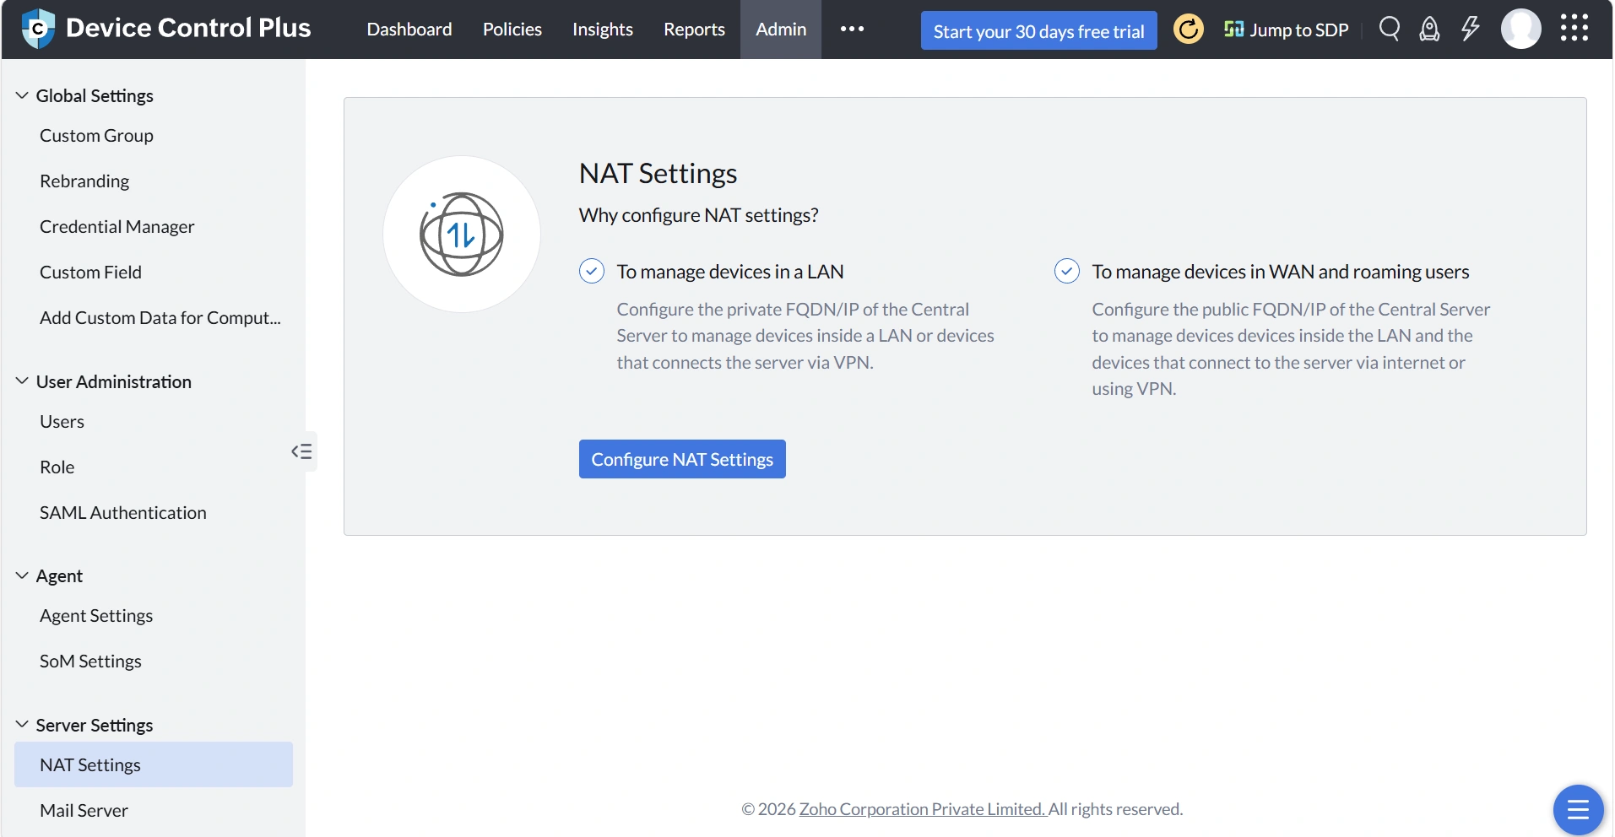Open Zoho Corporation Private Limited link

tap(923, 808)
